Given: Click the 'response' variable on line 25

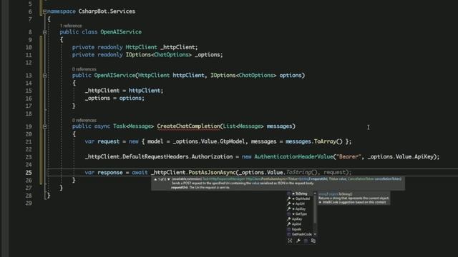Looking at the screenshot, I should point(109,172).
